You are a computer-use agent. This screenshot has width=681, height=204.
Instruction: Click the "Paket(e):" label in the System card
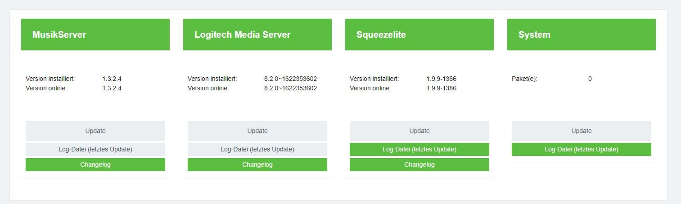pyautogui.click(x=524, y=79)
